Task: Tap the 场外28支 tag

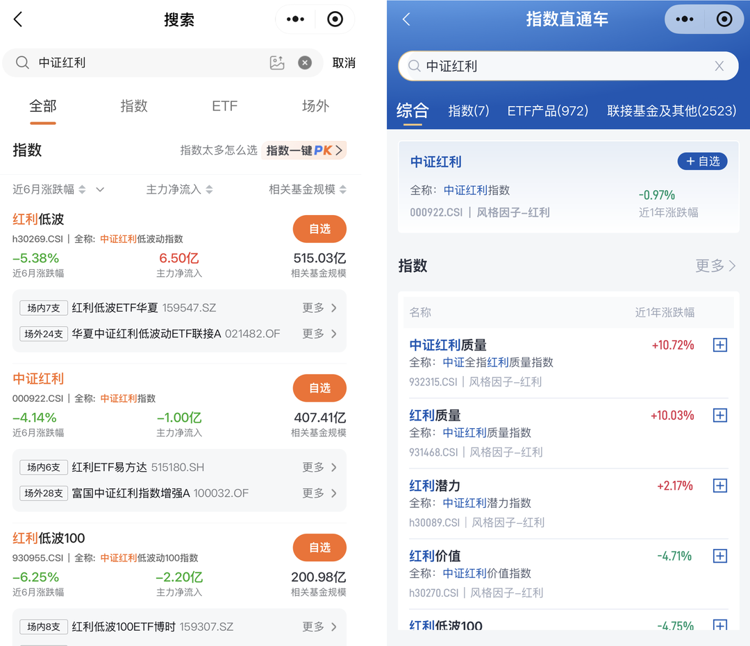Action: (44, 493)
